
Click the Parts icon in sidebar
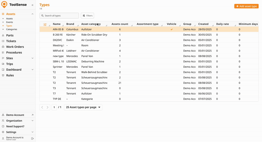pyautogui.click(x=3, y=35)
